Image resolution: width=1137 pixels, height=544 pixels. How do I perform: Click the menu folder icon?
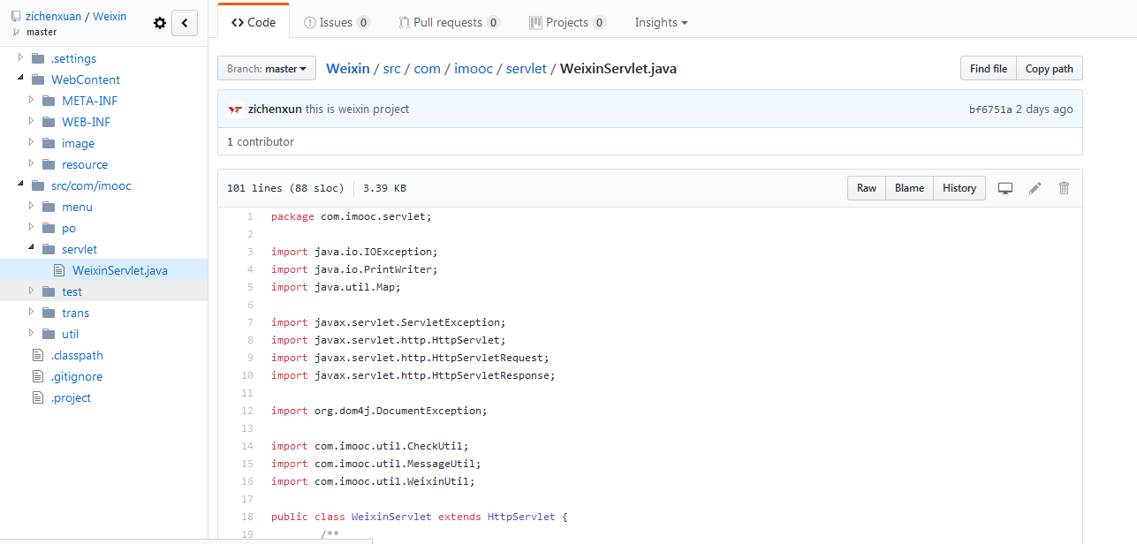(x=49, y=207)
